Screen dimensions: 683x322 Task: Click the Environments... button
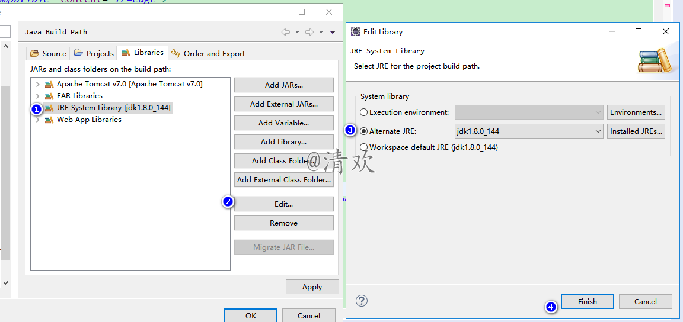click(636, 112)
